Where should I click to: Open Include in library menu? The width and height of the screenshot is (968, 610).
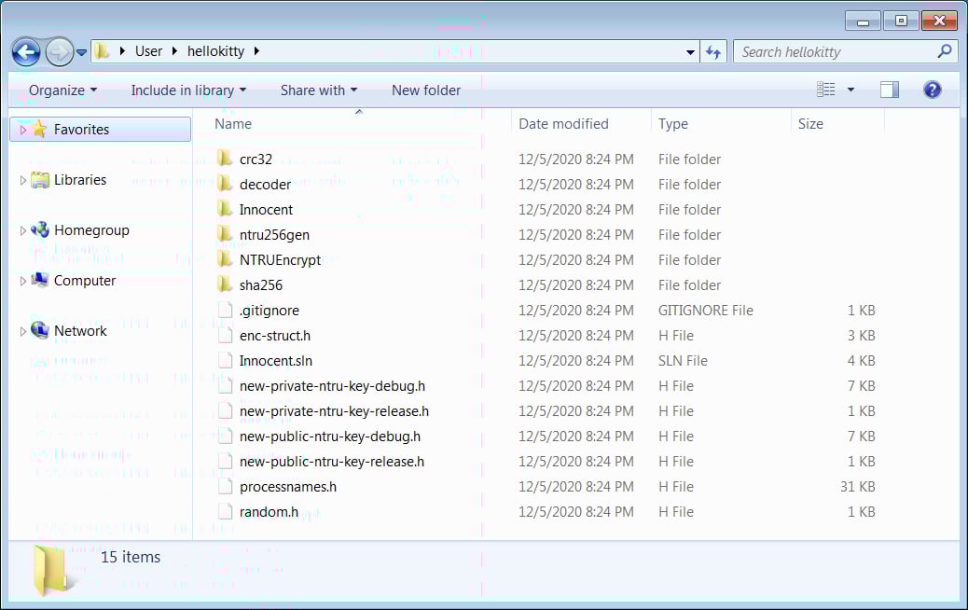pyautogui.click(x=188, y=90)
